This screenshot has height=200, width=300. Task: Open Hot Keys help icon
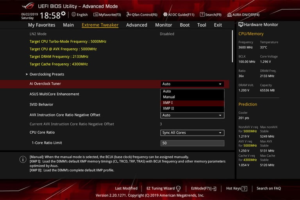click(244, 189)
